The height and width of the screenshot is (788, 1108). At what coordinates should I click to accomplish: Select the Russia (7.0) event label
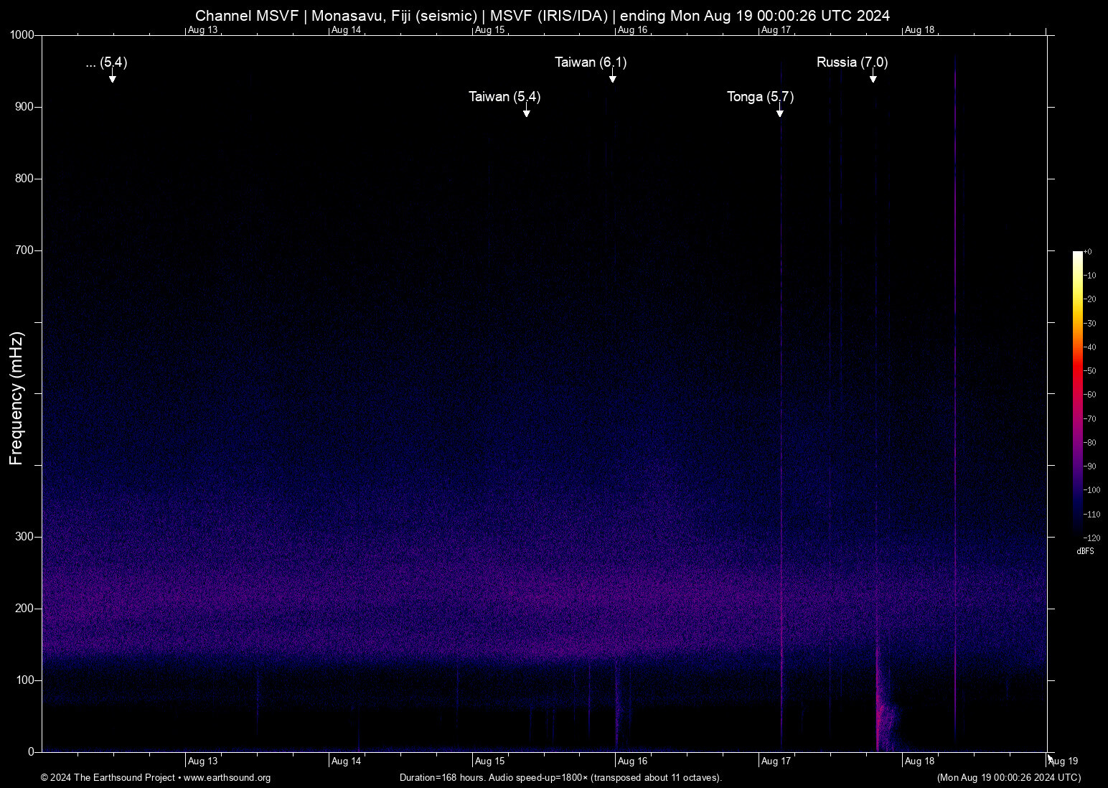(x=852, y=62)
